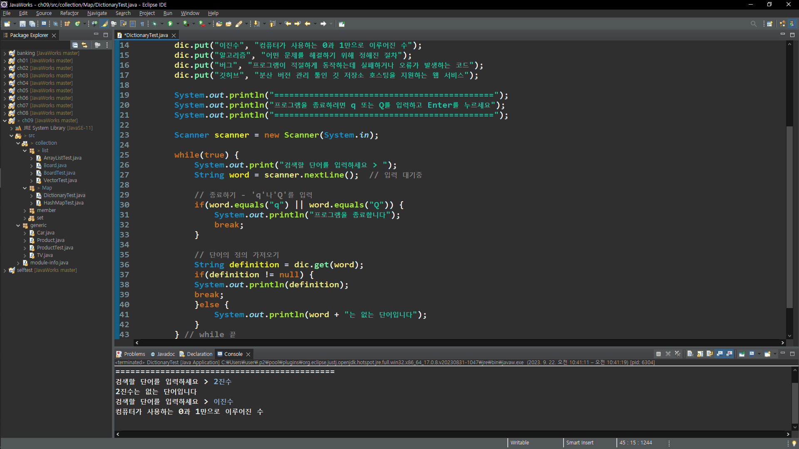Click the Save All toolbar icon
799x449 pixels.
(32, 24)
